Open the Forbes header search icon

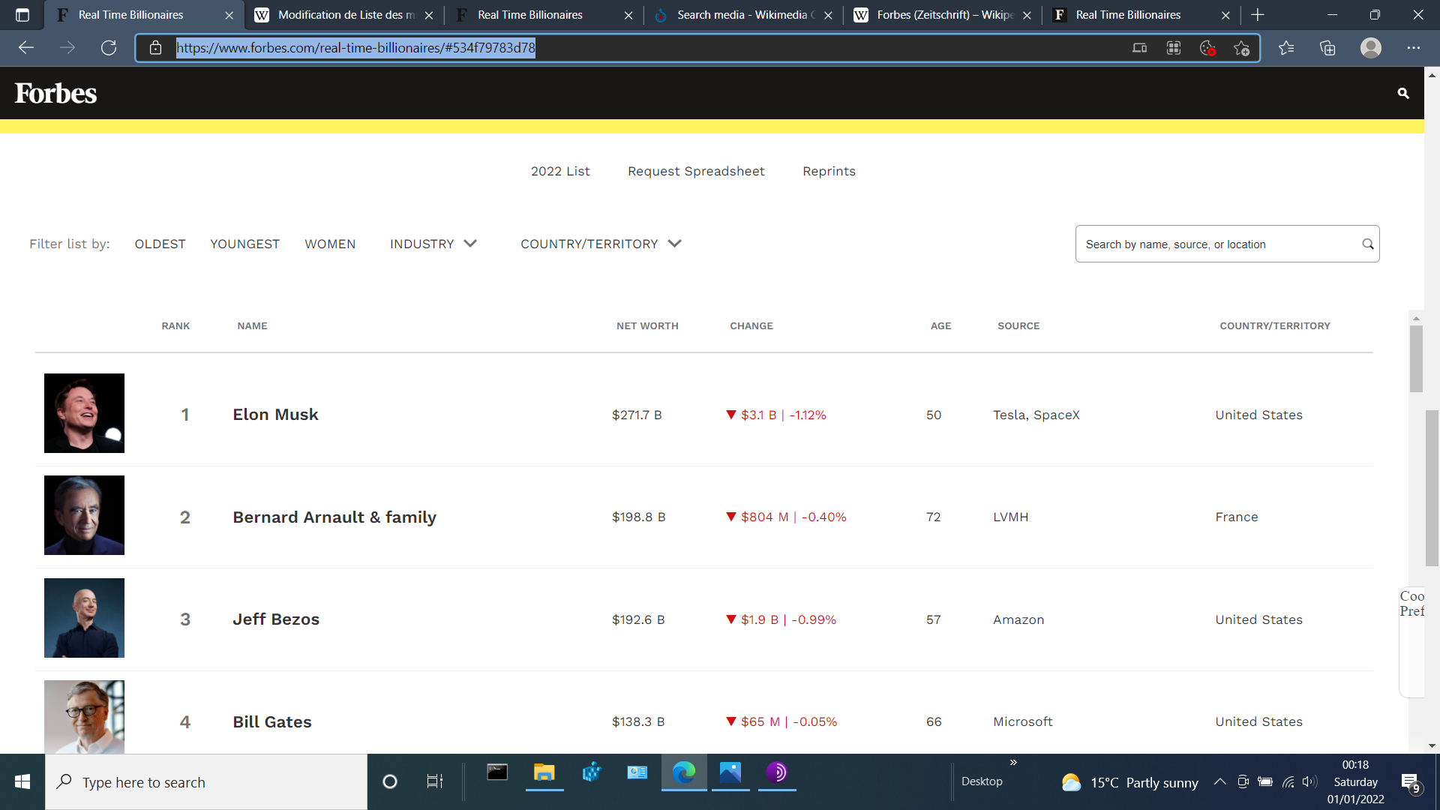[1403, 93]
